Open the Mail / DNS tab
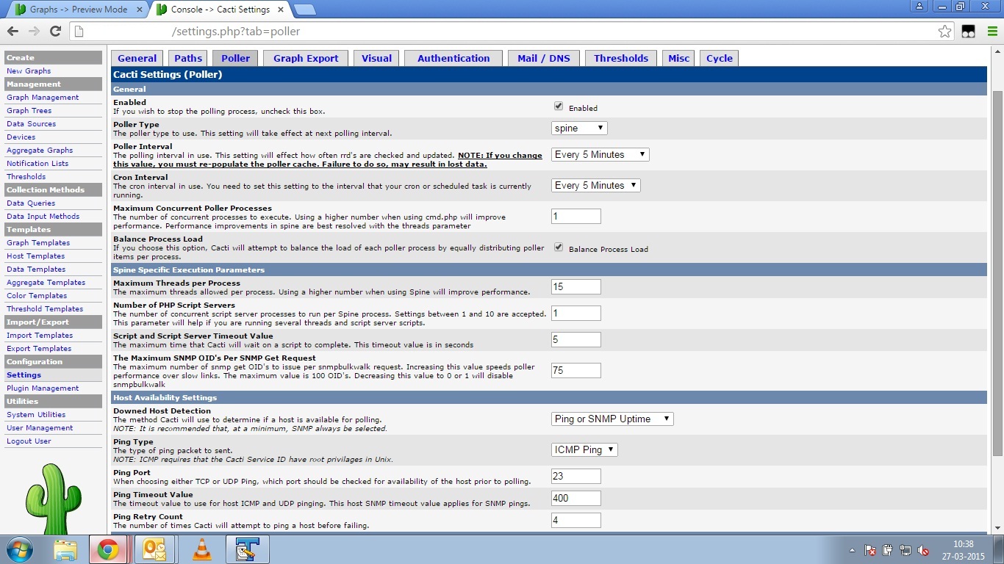This screenshot has width=1004, height=564. tap(544, 59)
